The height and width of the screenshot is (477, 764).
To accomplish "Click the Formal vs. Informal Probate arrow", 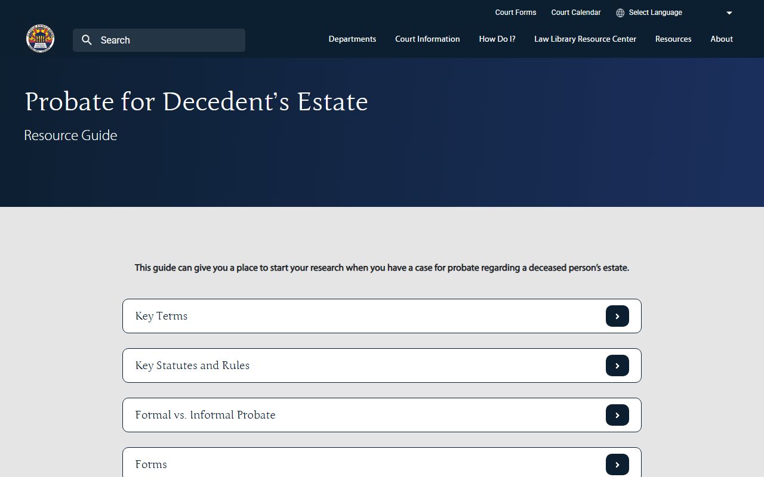I will (x=617, y=415).
